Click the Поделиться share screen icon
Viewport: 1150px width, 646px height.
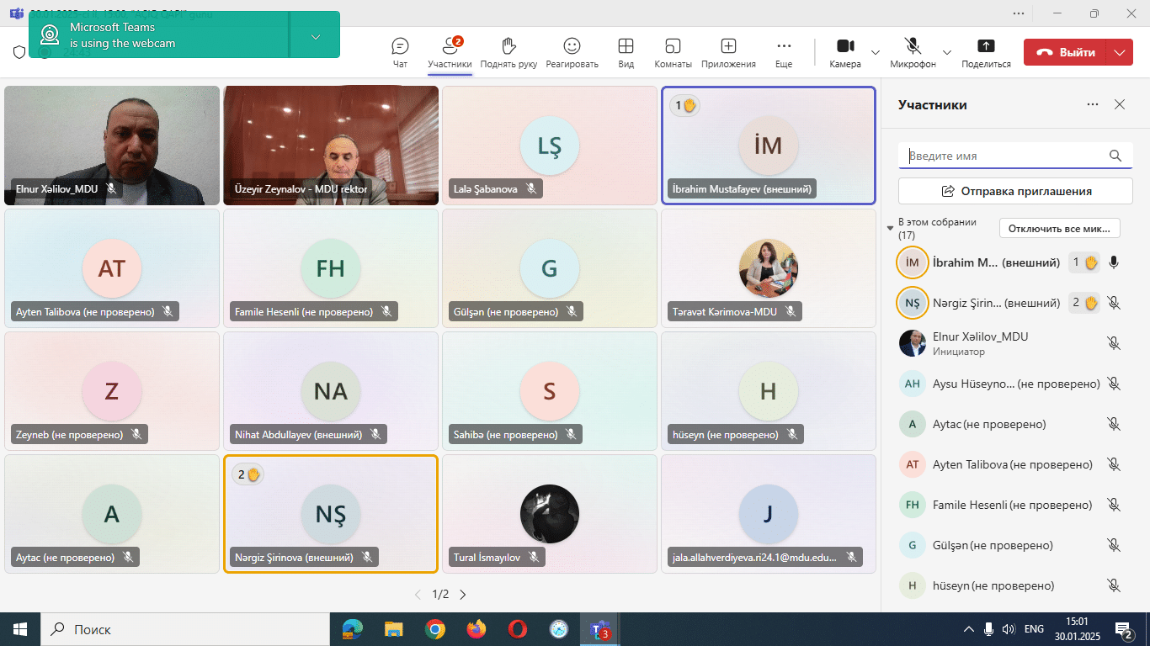pyautogui.click(x=986, y=47)
